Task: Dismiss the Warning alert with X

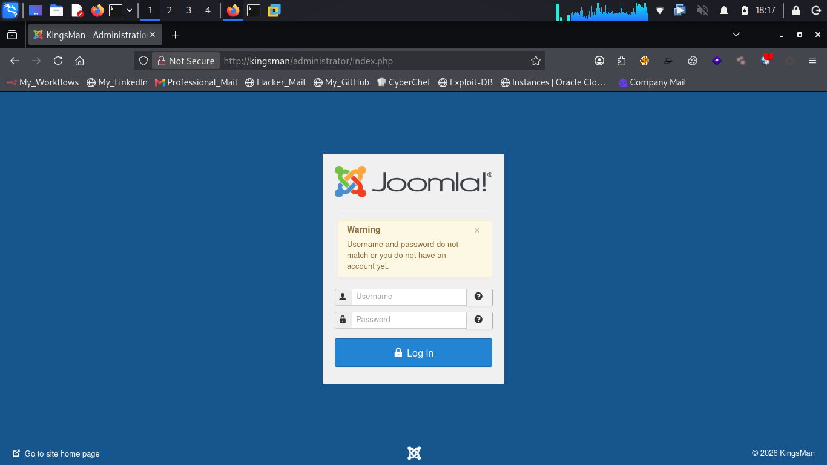Action: click(x=477, y=230)
